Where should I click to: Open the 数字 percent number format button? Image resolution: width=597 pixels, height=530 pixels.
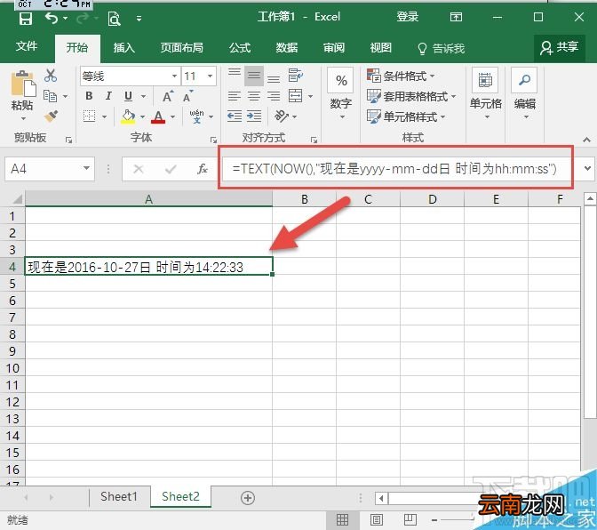click(341, 93)
